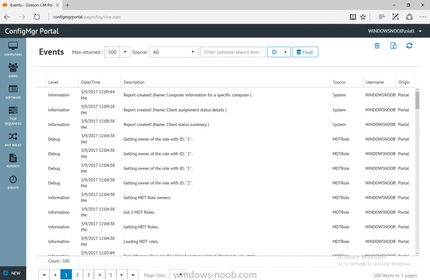The width and height of the screenshot is (430, 280).
Task: Select the Events browser tab
Action: 31,5
